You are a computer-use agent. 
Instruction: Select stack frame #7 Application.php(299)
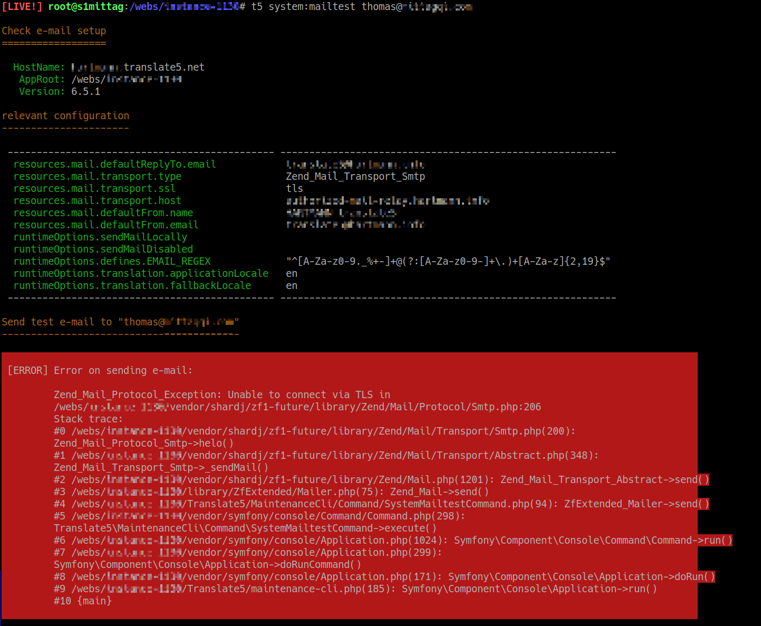click(248, 552)
